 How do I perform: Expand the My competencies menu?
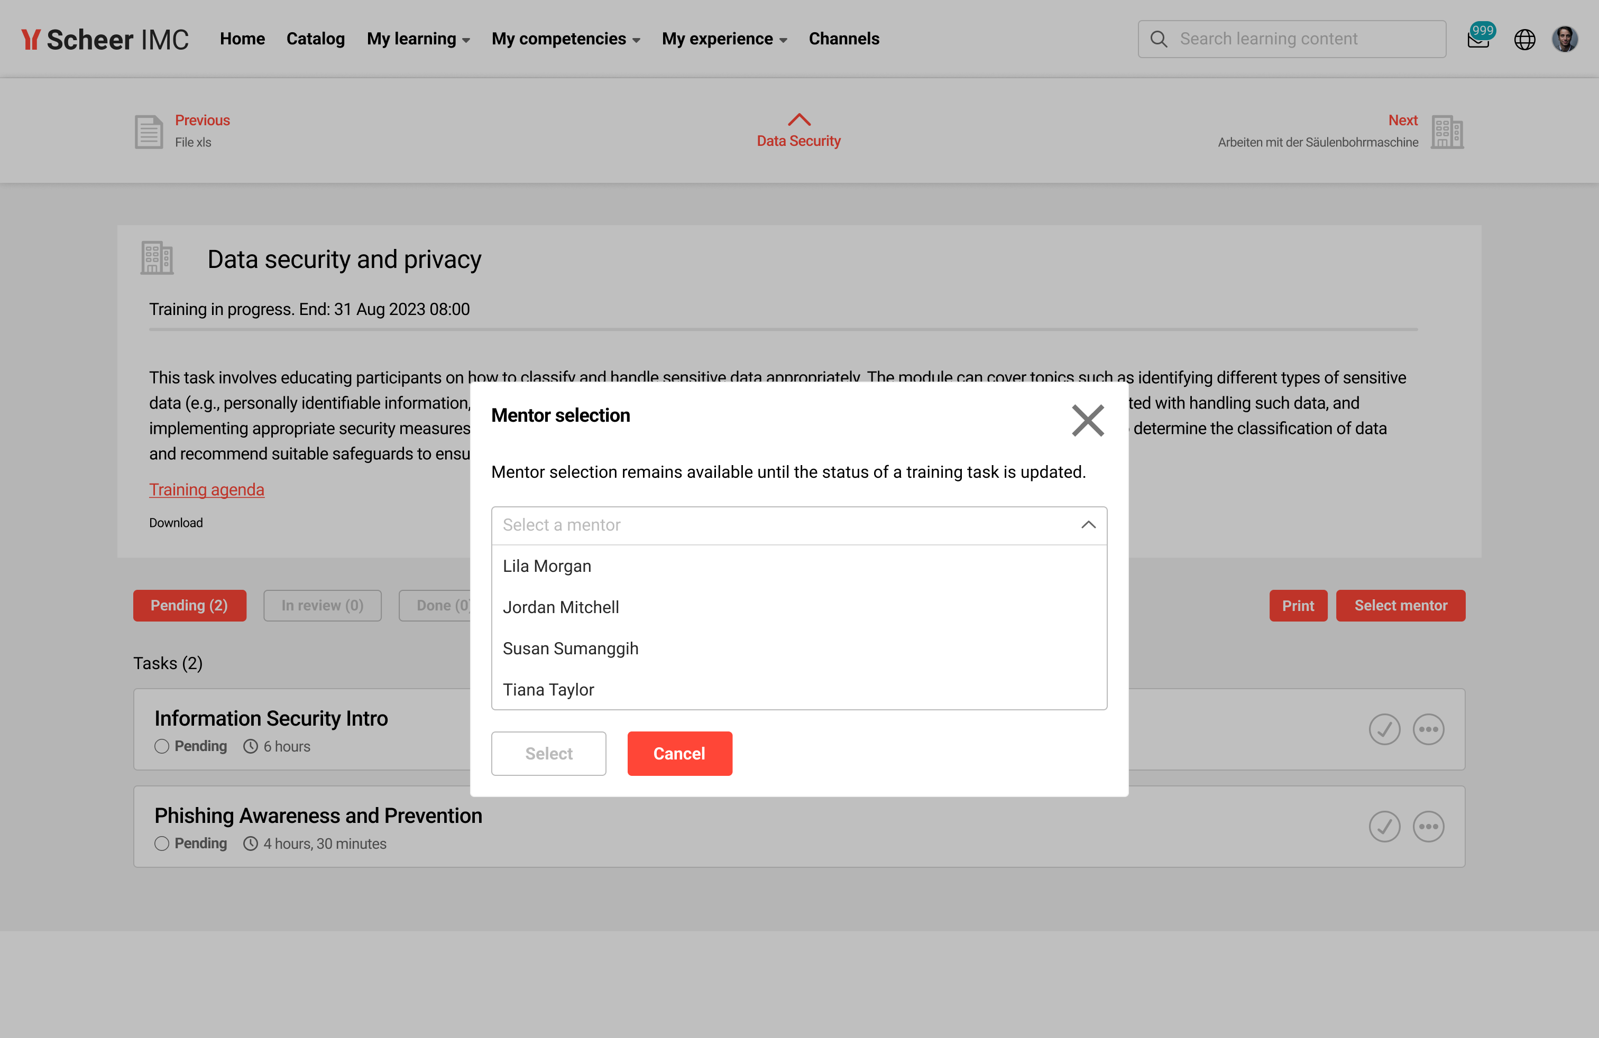click(566, 39)
